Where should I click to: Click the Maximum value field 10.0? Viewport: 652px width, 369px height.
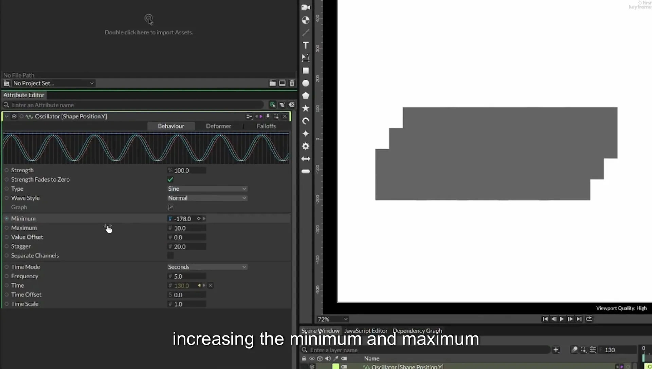[x=187, y=228]
